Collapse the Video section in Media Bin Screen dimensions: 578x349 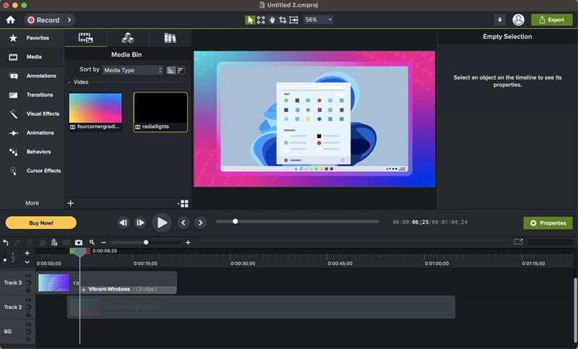point(69,82)
